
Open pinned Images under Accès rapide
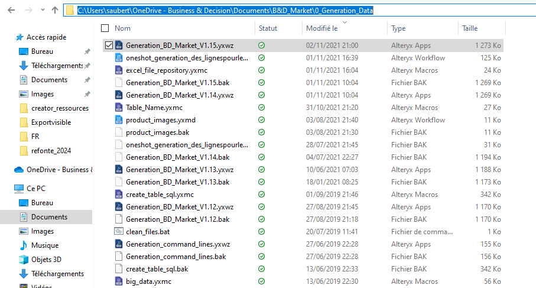43,94
